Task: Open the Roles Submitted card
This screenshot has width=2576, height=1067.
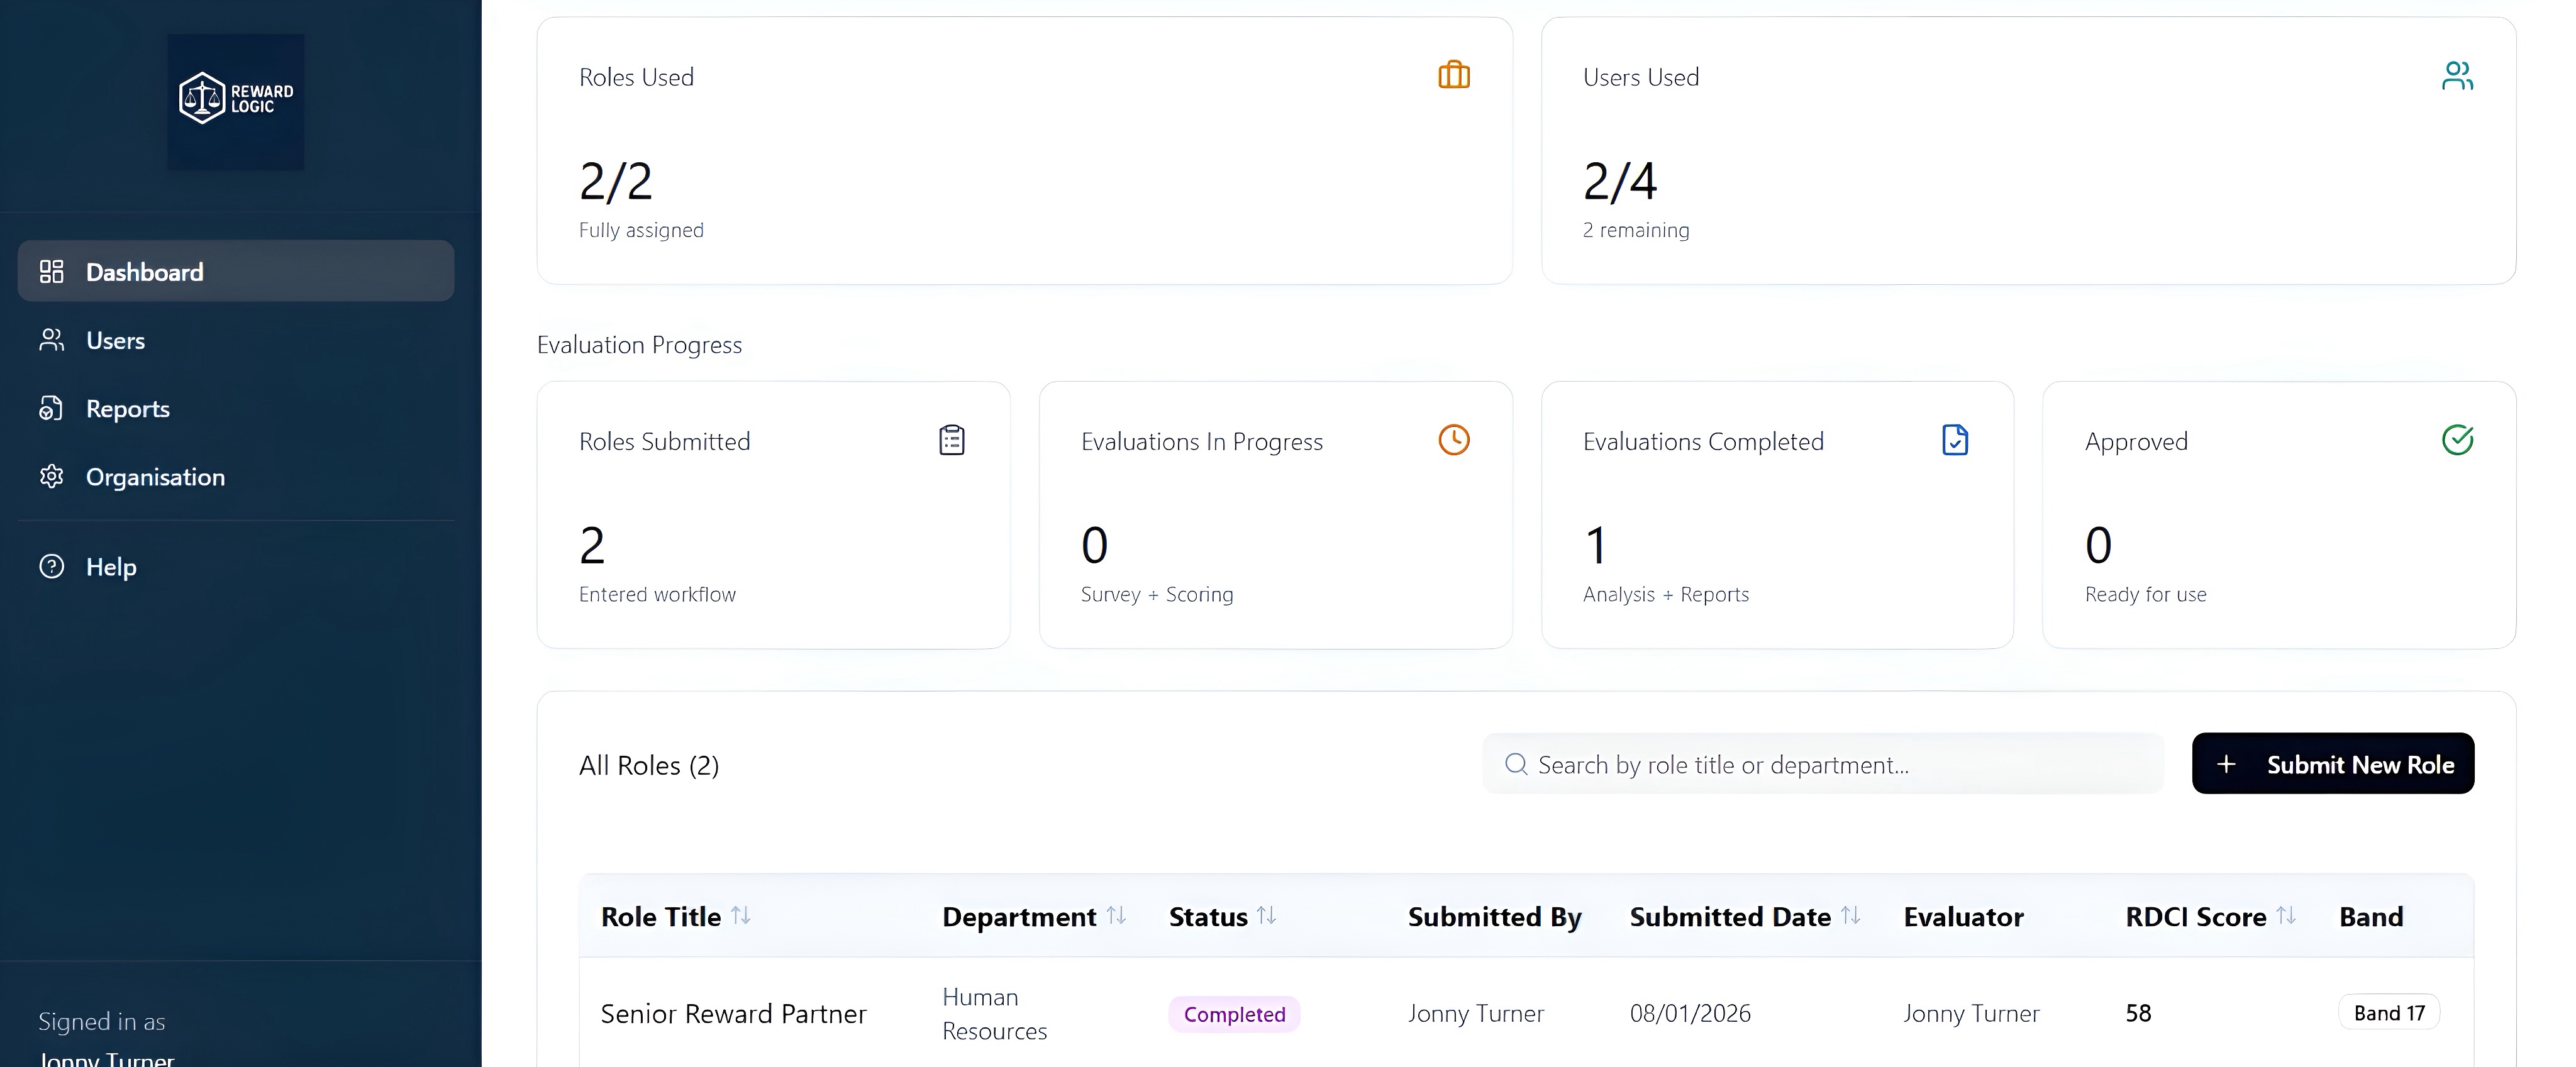Action: click(773, 515)
